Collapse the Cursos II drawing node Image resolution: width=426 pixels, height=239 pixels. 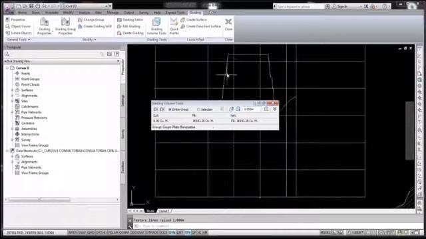[x=7, y=68]
